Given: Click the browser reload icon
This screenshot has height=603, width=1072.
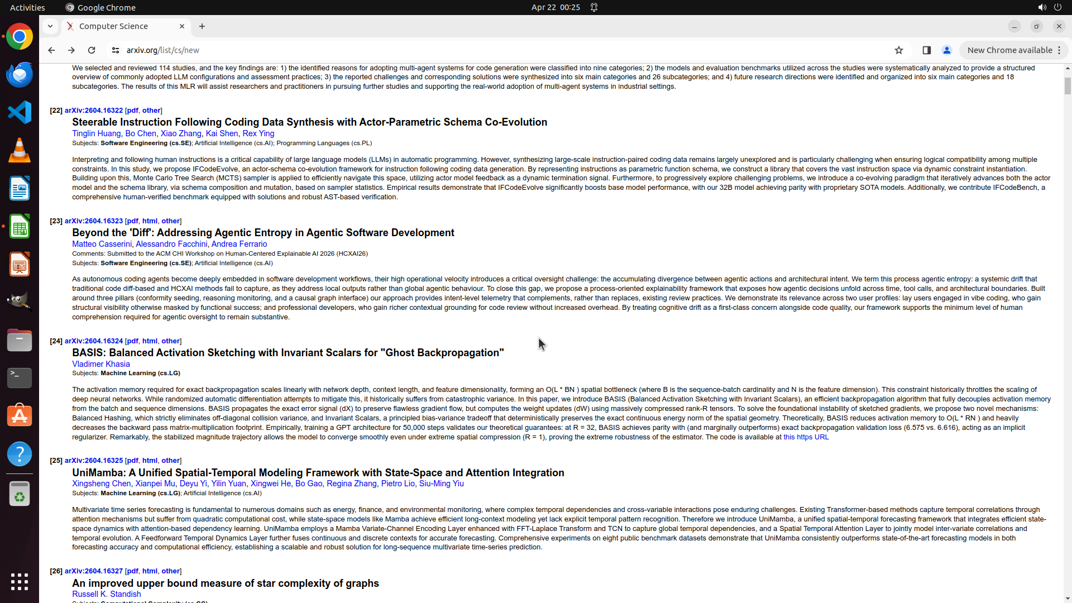Looking at the screenshot, I should pos(92,50).
